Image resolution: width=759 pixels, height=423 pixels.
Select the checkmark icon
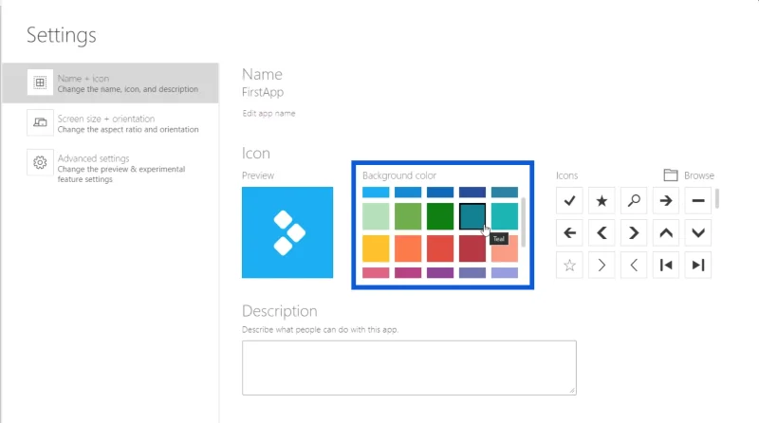[x=569, y=200]
